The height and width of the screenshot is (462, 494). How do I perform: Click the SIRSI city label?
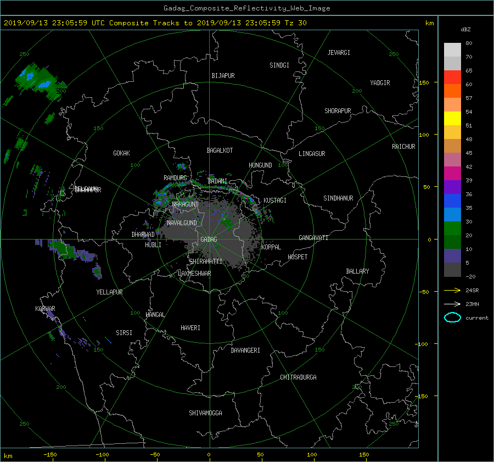124,333
